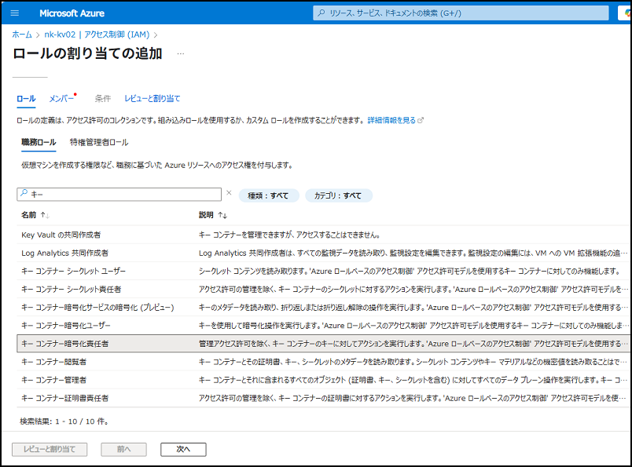Focus the global resource search field
The width and height of the screenshot is (632, 467).
461,13
